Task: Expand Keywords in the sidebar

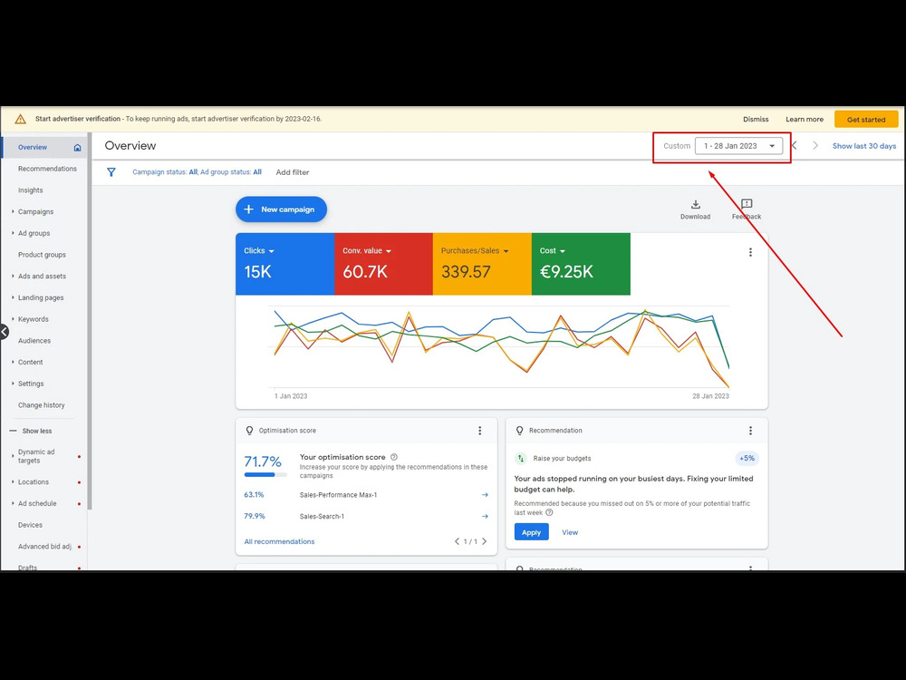Action: [x=13, y=319]
